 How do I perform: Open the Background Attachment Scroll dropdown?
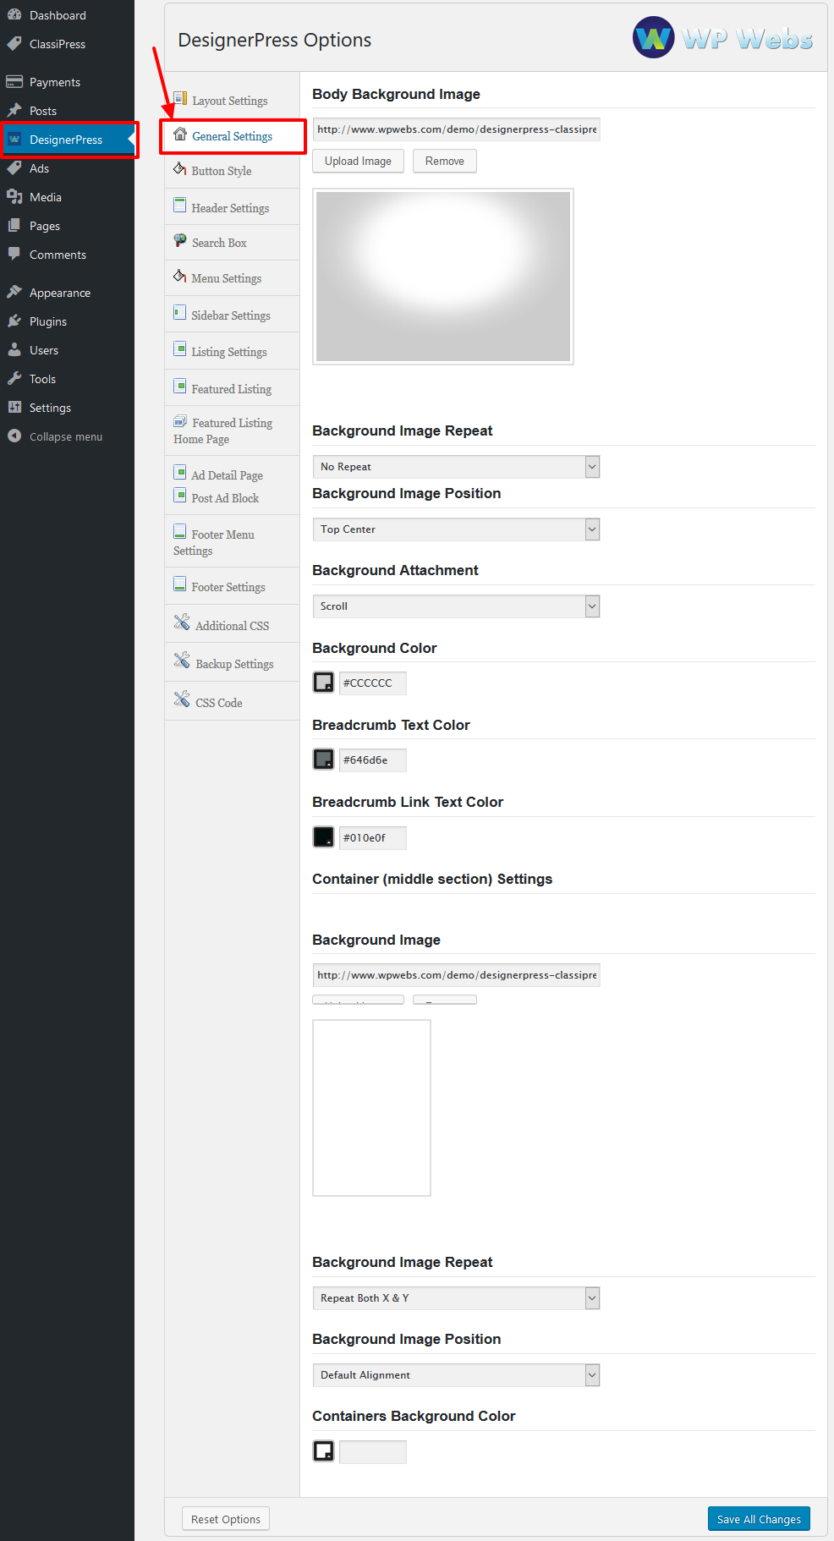click(456, 606)
